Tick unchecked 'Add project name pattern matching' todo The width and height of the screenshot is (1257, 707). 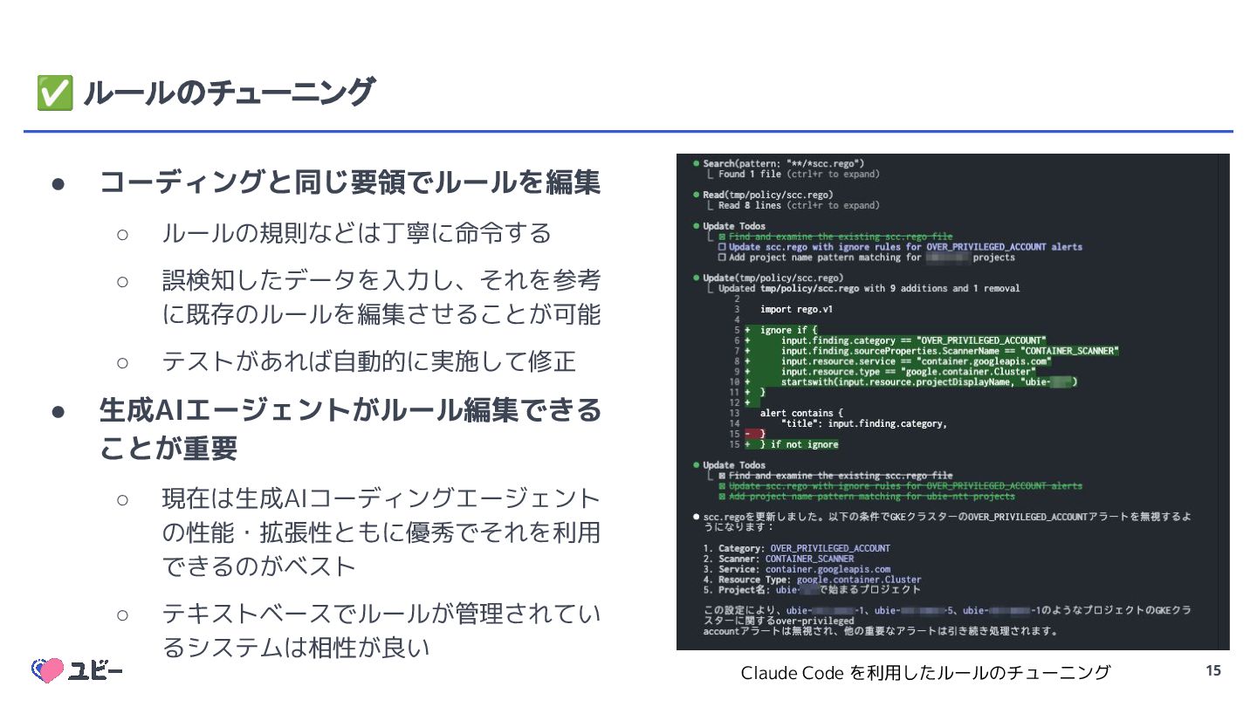click(722, 257)
